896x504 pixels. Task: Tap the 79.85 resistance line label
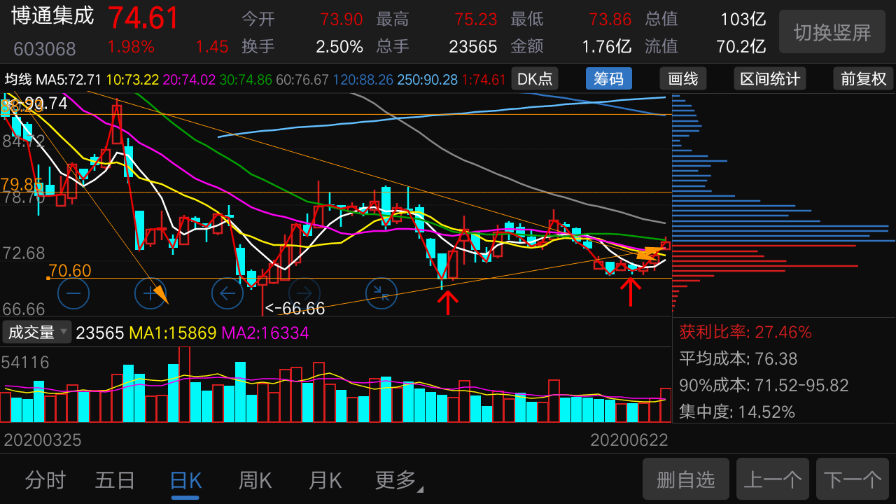(21, 184)
